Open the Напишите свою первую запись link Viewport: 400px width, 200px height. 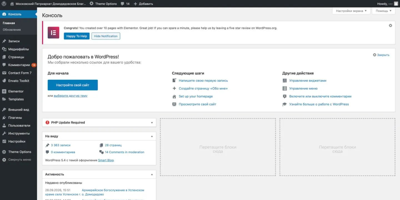pos(203,81)
